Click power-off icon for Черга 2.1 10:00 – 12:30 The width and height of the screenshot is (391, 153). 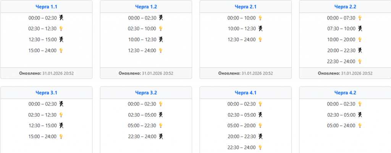pos(260,29)
